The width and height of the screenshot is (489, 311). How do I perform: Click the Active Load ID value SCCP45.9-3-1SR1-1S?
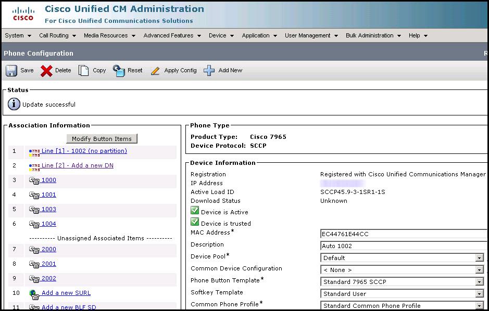click(353, 192)
